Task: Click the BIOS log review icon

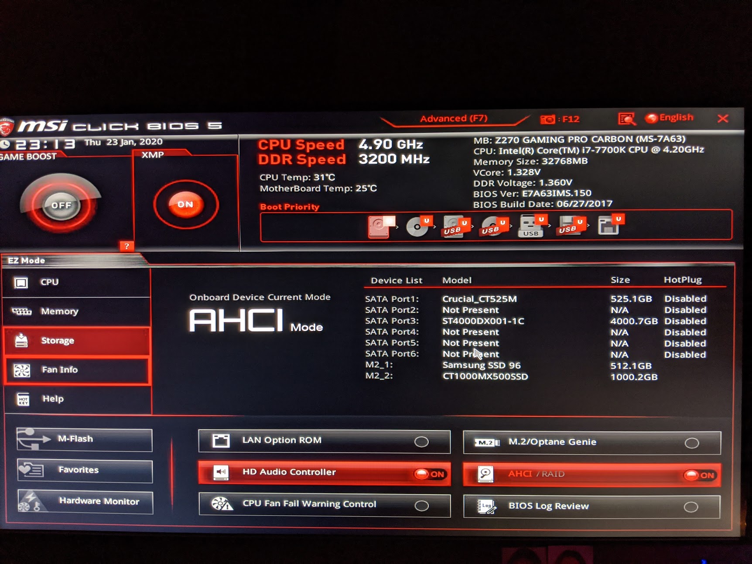Action: [x=486, y=507]
